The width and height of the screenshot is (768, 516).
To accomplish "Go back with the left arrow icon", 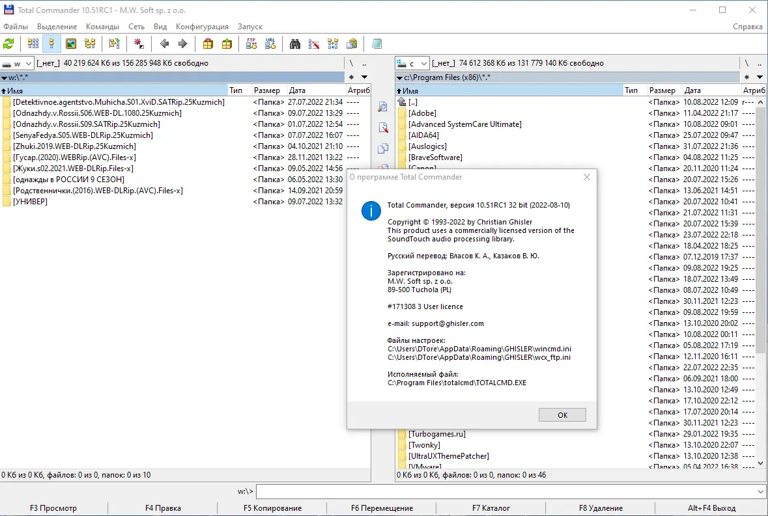I will 165,44.
